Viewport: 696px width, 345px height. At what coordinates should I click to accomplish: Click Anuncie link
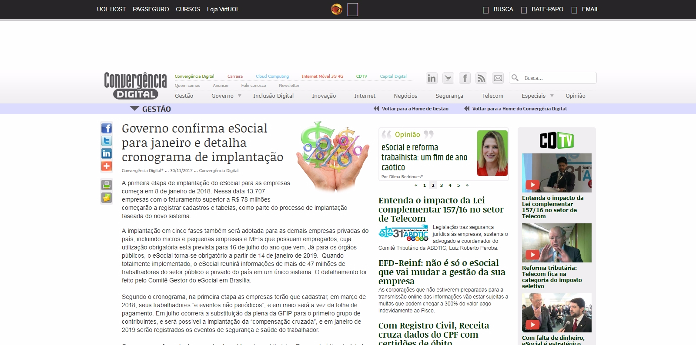point(221,86)
